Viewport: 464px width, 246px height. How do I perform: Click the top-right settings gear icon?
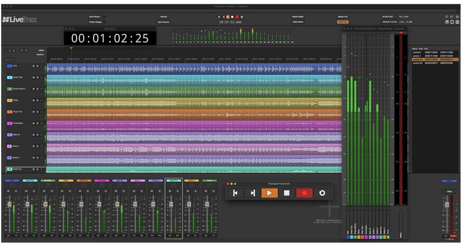[x=457, y=17]
